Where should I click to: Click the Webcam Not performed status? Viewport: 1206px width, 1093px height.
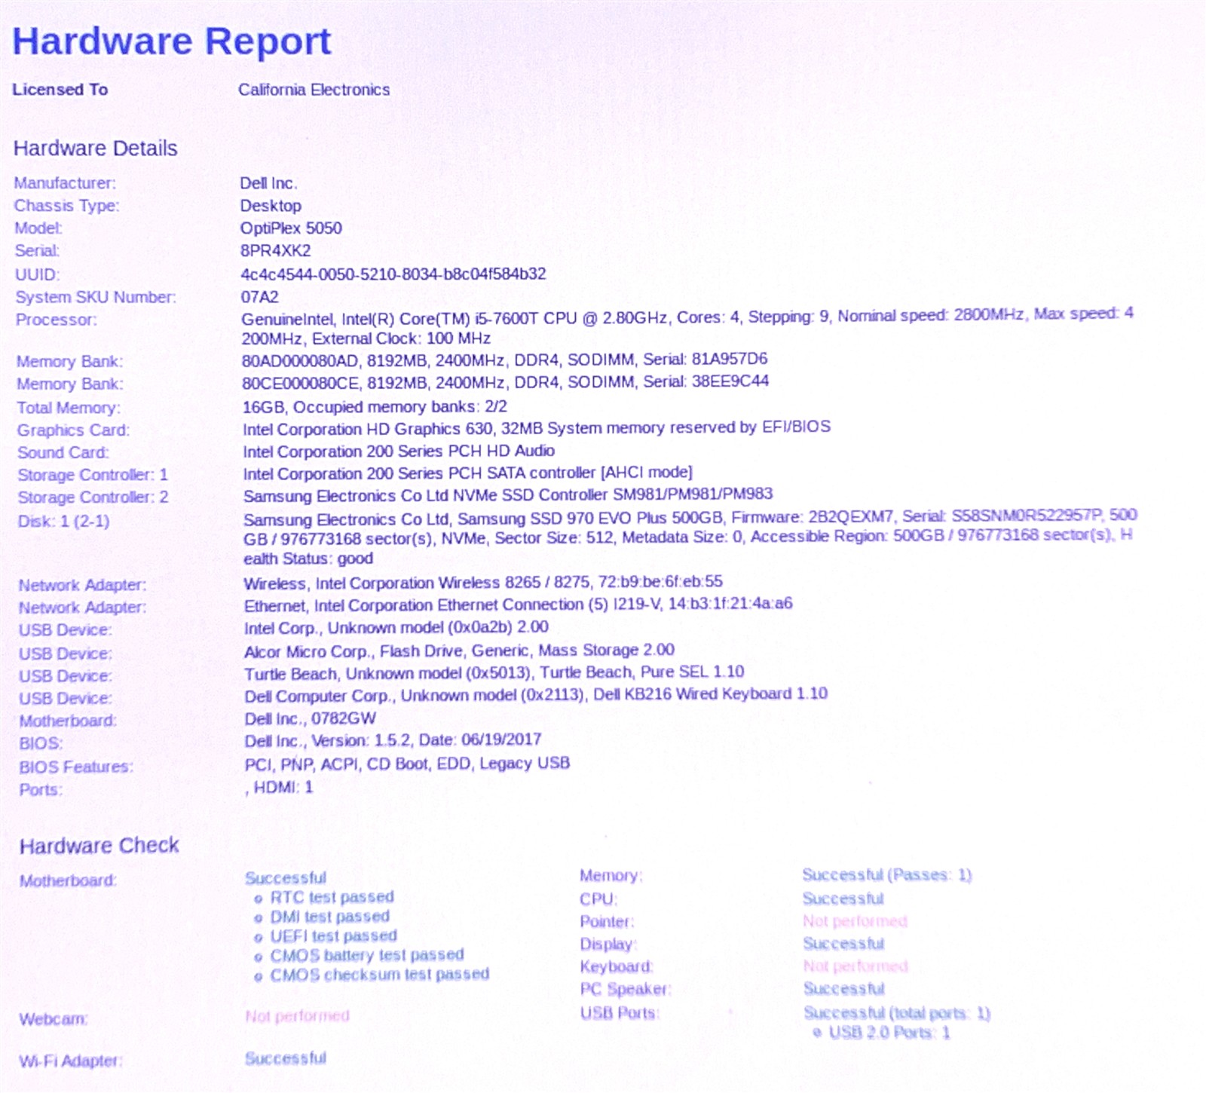click(x=297, y=1016)
